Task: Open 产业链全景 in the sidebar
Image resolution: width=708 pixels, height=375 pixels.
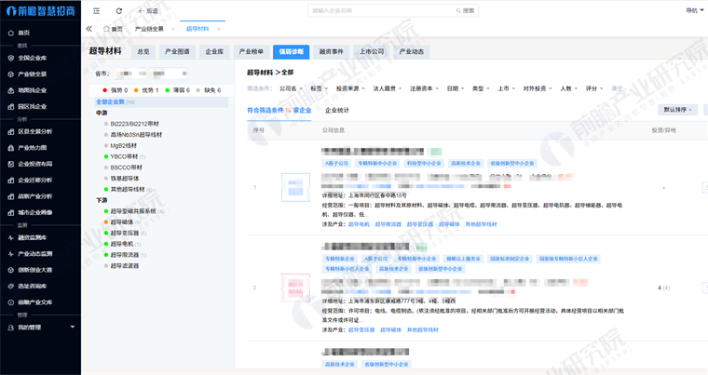Action: (x=32, y=74)
